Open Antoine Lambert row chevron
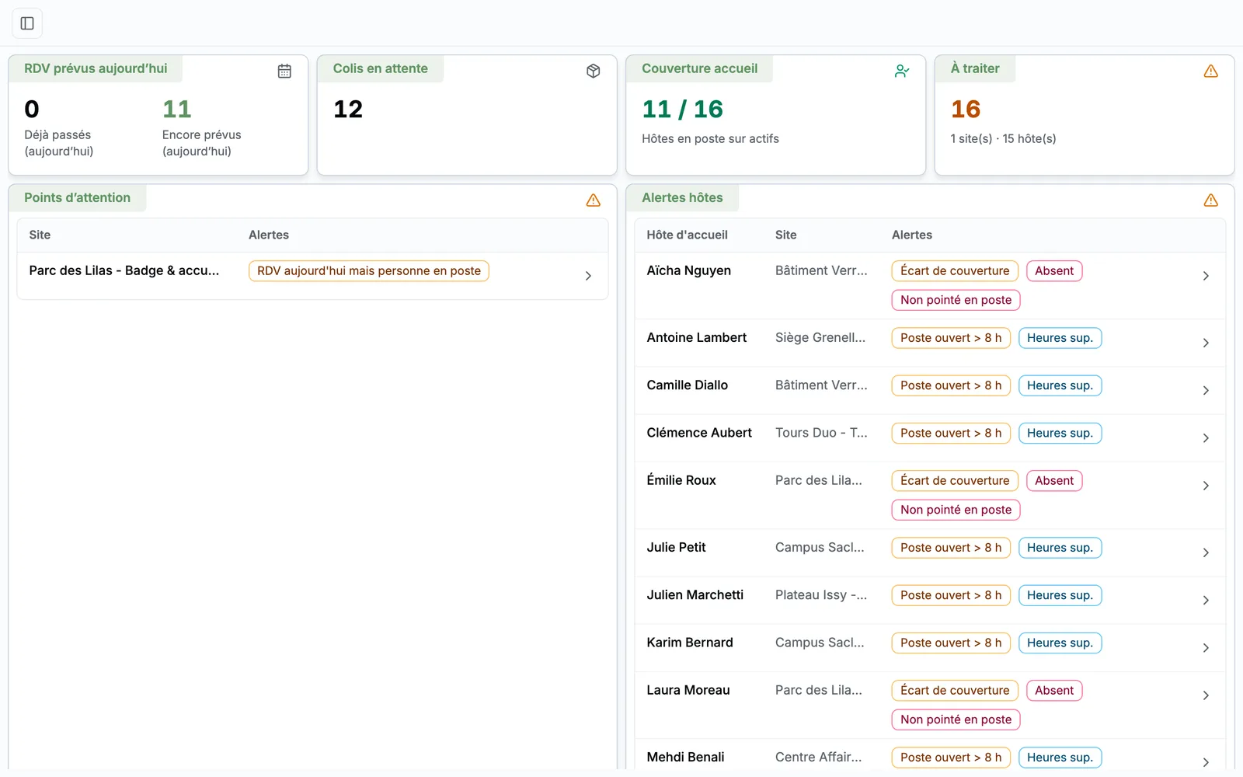The height and width of the screenshot is (777, 1243). coord(1206,343)
